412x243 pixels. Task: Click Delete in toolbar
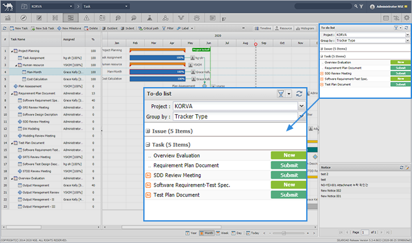[91, 28]
